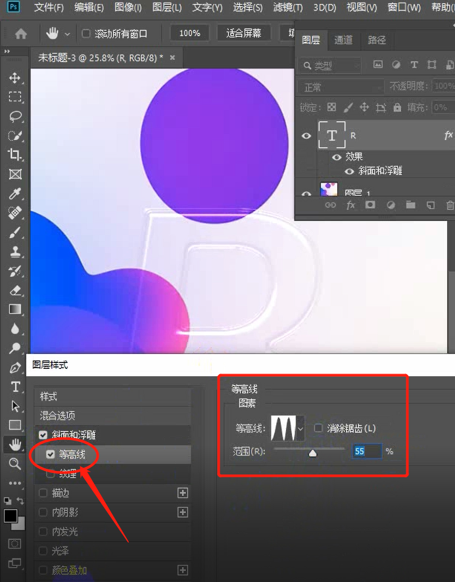Add a layer mask
Viewport: 455px width, 582px height.
370,205
